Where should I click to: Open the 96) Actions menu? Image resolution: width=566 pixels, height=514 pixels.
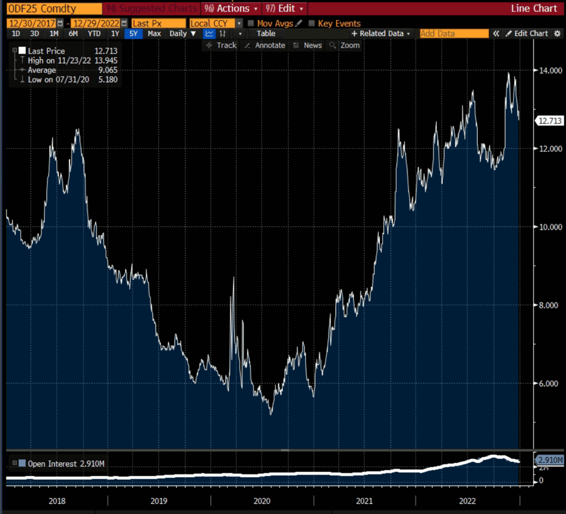point(231,8)
